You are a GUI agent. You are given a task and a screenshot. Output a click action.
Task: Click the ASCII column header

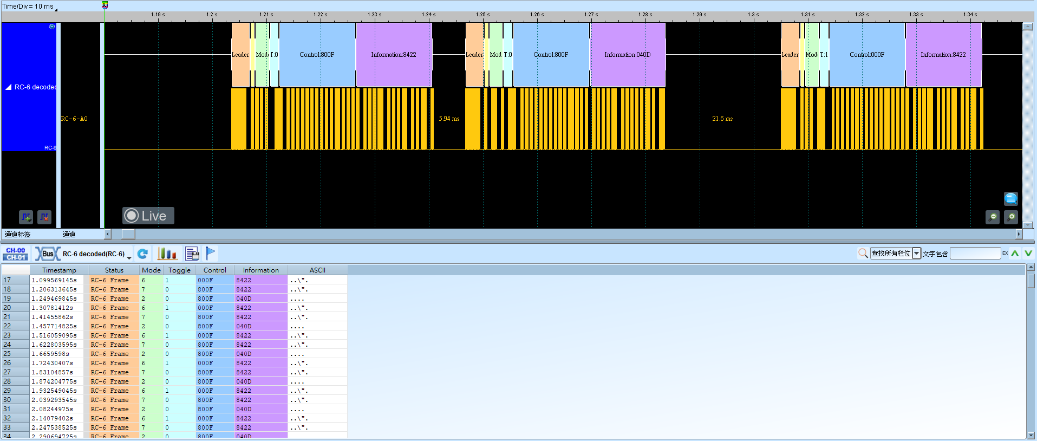(x=317, y=270)
